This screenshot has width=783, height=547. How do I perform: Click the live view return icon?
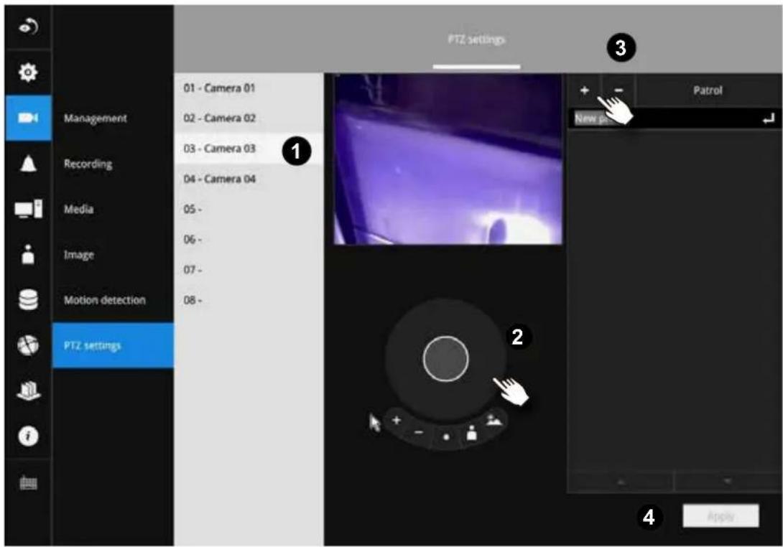[x=28, y=27]
